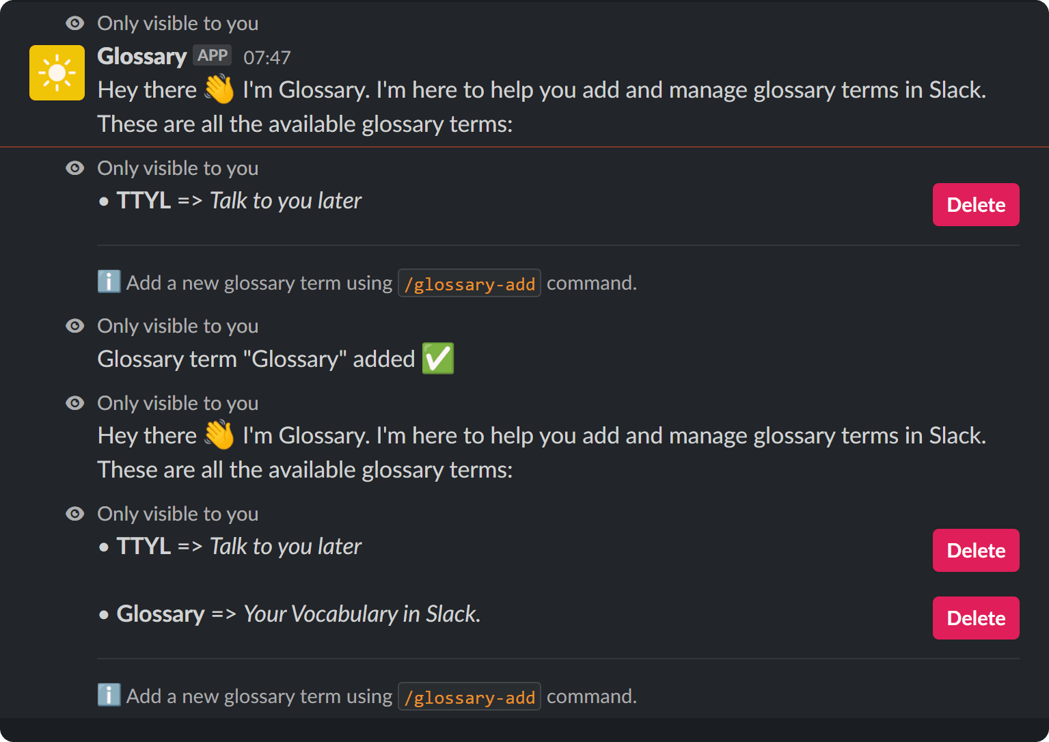The height and width of the screenshot is (742, 1049).
Task: Click the red unread divider line
Action: point(524,146)
